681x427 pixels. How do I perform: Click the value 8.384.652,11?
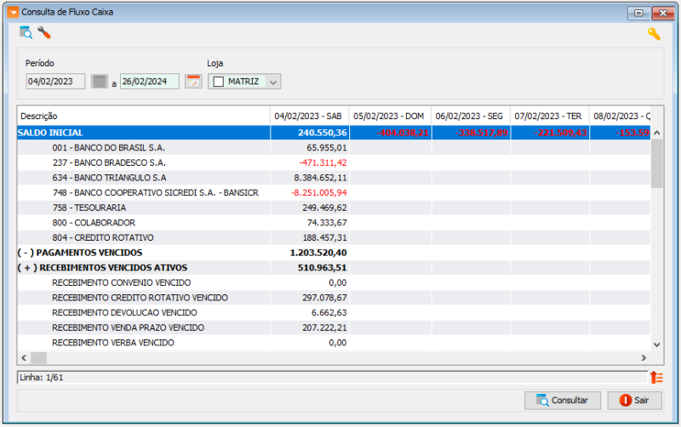pos(321,178)
